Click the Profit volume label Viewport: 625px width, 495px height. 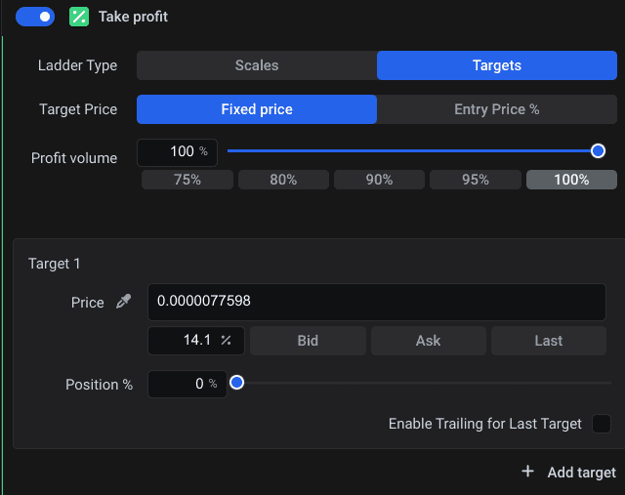point(74,158)
